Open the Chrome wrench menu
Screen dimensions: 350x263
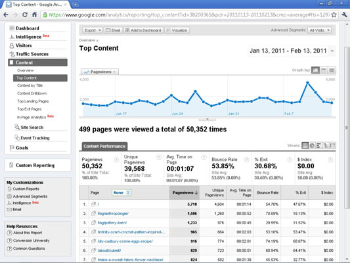pyautogui.click(x=345, y=14)
